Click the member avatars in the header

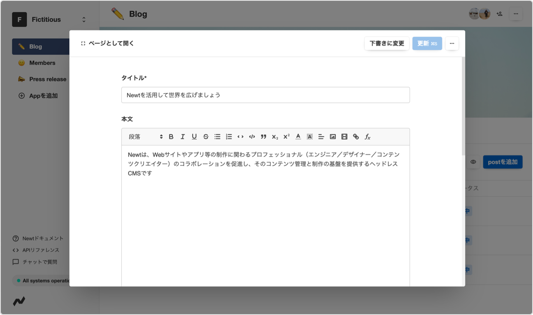(480, 14)
